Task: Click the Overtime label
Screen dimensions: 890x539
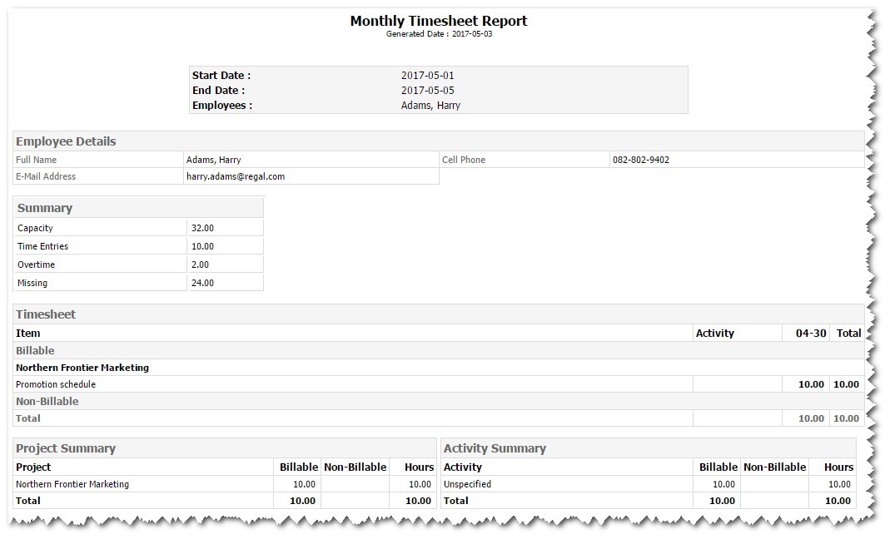Action: pos(36,265)
